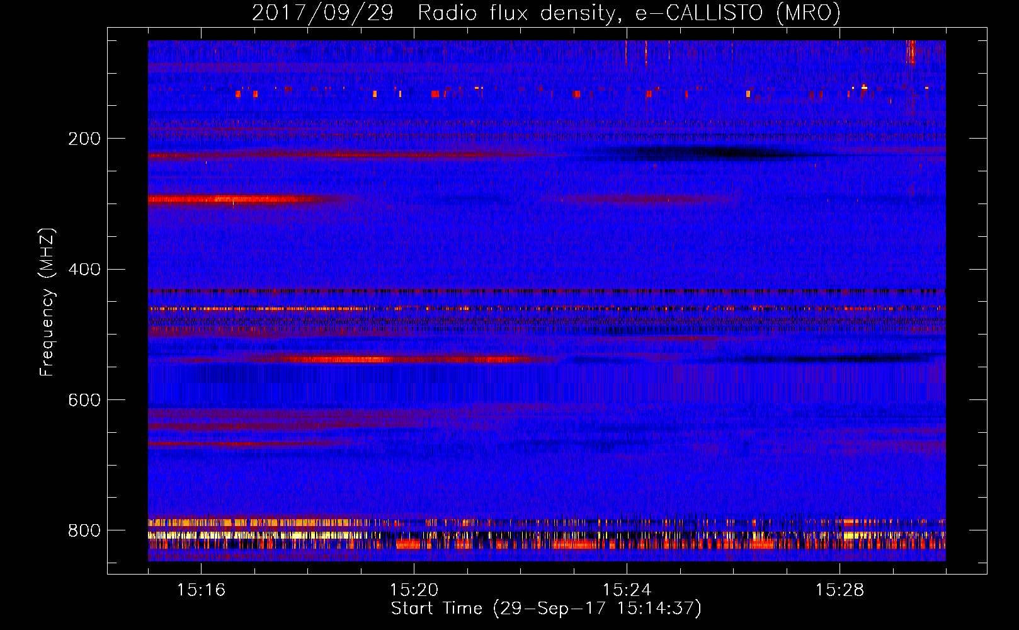The height and width of the screenshot is (630, 1019).
Task: Click the 400 frequency tick label
Action: coord(84,270)
